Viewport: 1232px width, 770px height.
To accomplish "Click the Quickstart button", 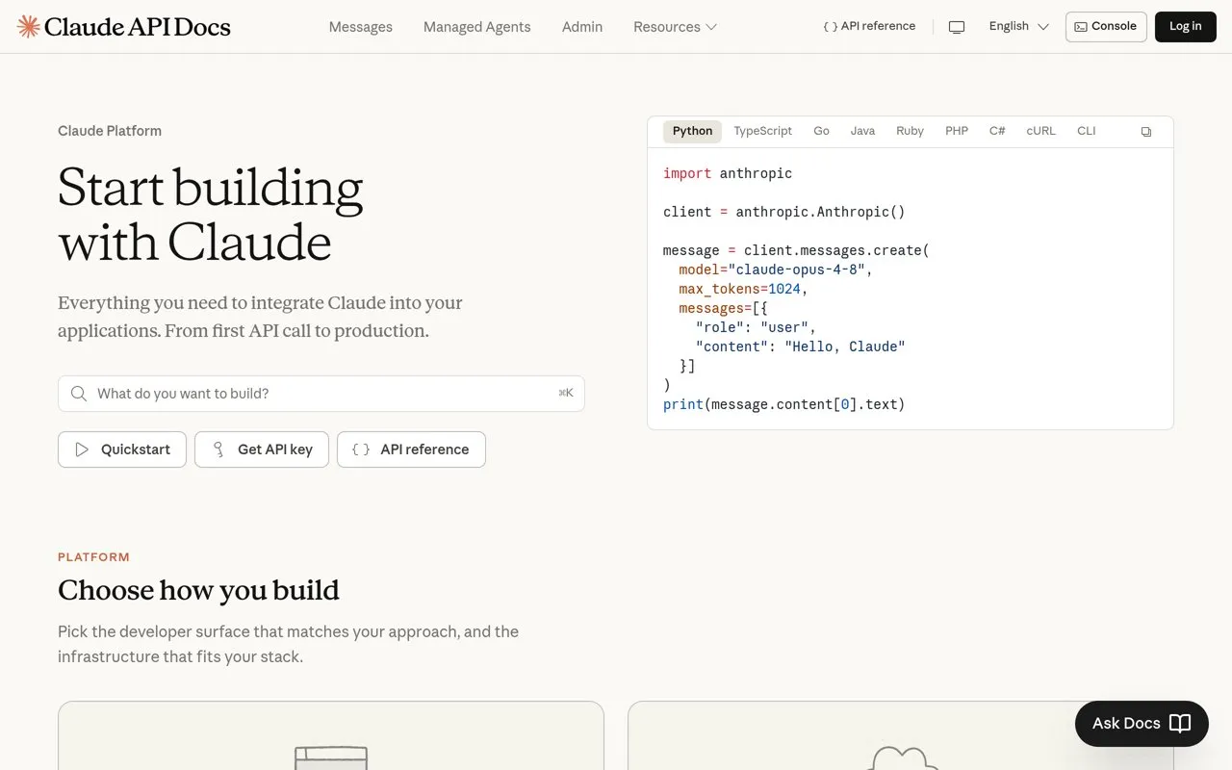I will pyautogui.click(x=122, y=449).
